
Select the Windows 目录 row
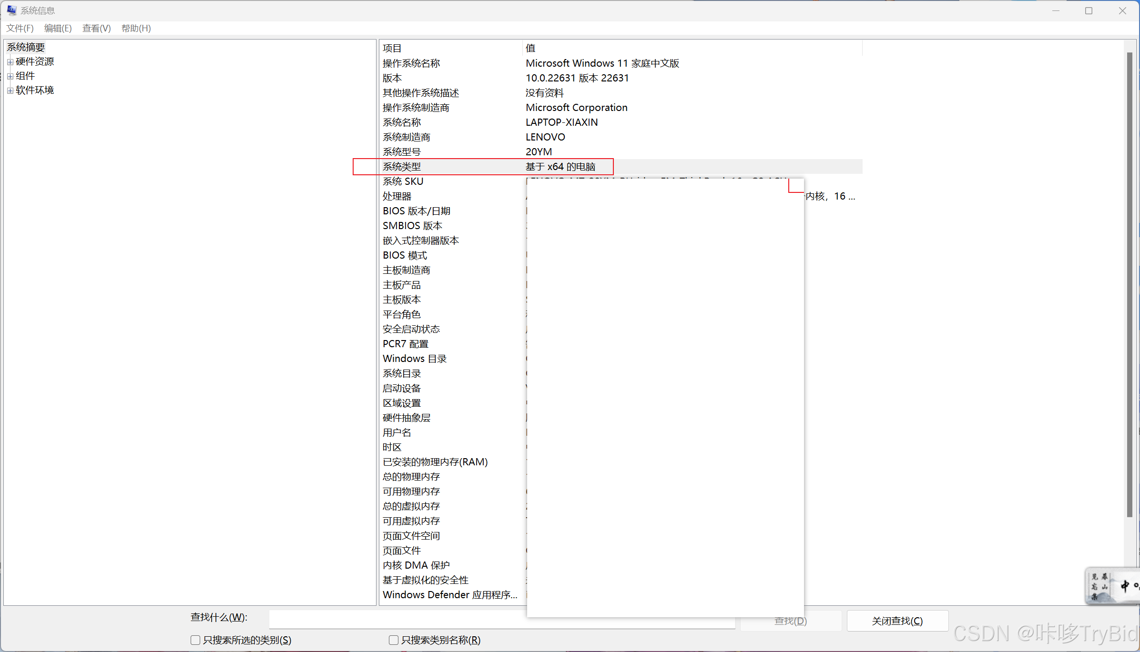point(453,359)
